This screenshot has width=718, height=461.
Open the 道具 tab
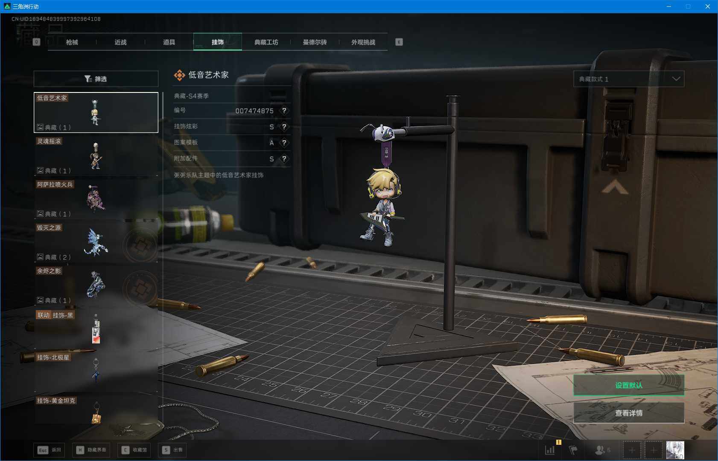169,42
